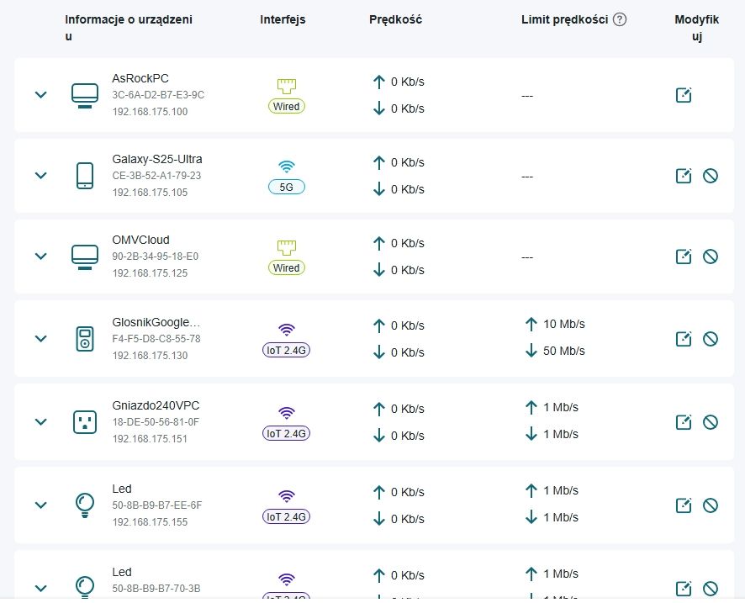Block the Gniazdo240VPC smart plug

tap(710, 422)
